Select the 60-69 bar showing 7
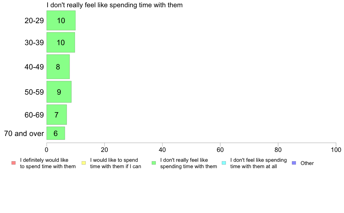Viewport: 344px width, 213px height. coord(56,115)
